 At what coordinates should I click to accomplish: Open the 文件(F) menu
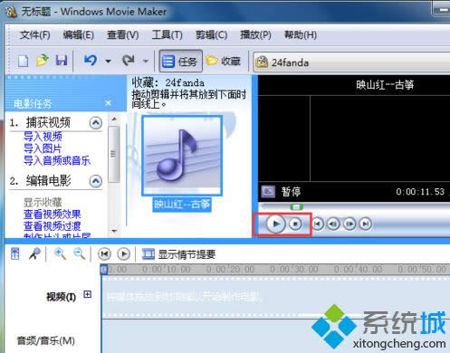click(x=35, y=35)
